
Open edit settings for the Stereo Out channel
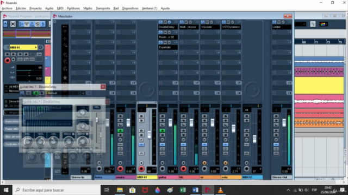[276, 140]
